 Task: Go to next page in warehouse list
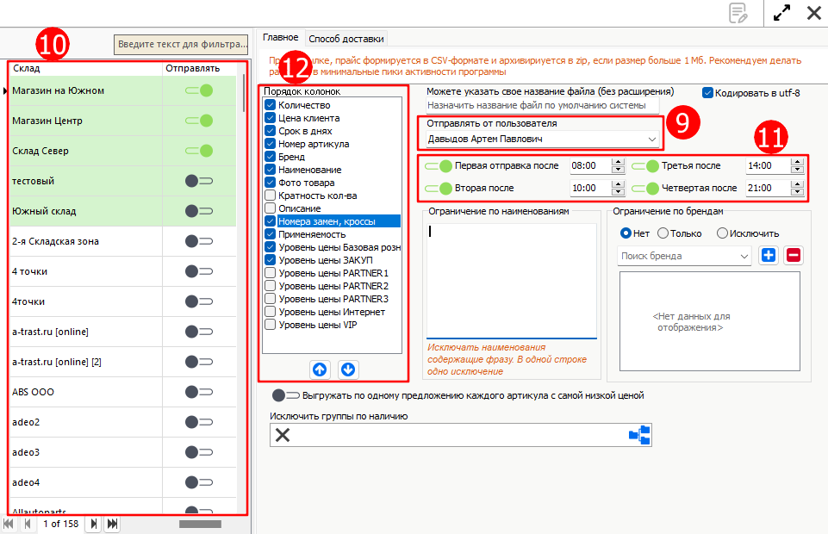94,524
